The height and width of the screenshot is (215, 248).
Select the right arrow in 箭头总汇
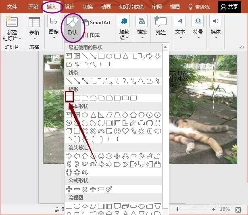[x=69, y=156]
